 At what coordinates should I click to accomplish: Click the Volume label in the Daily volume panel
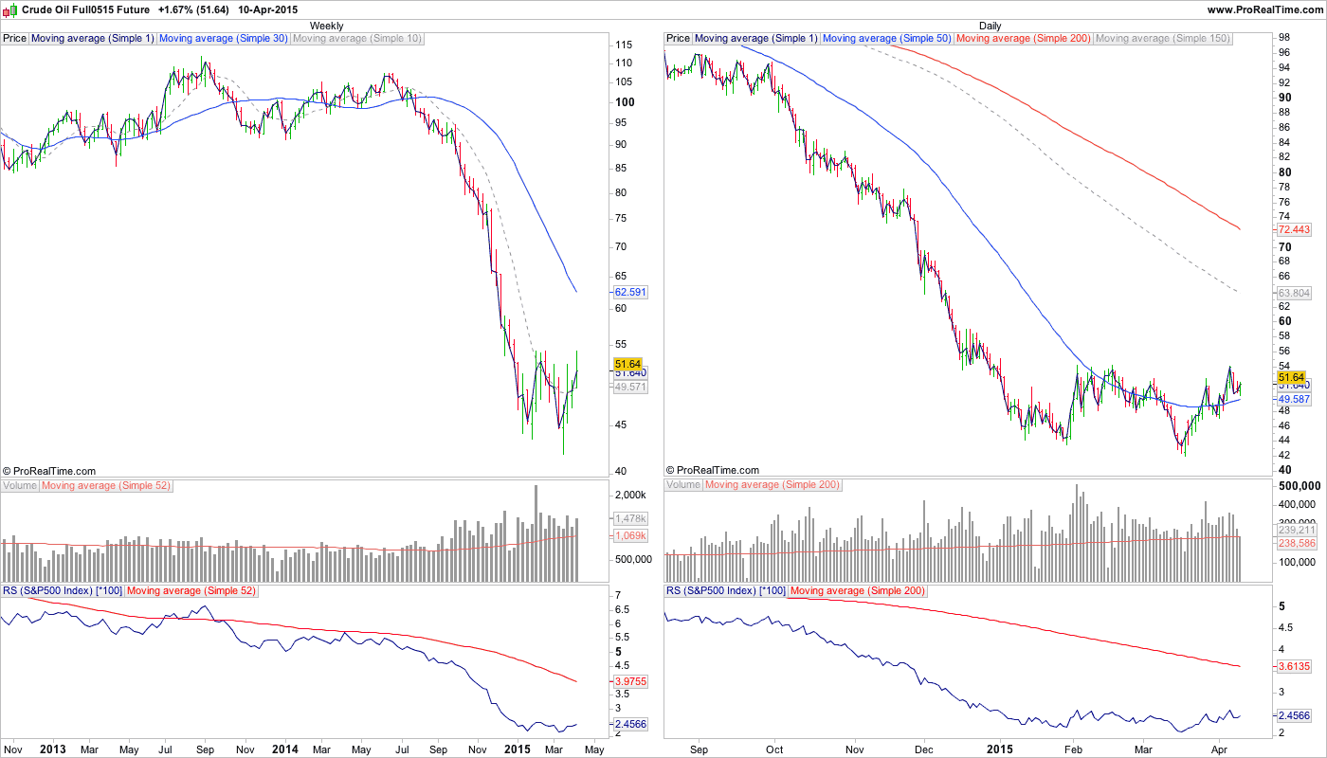click(683, 485)
